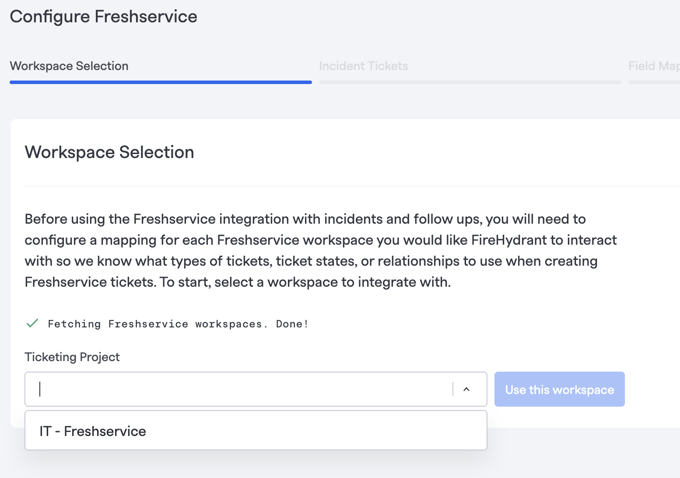Click the gray Incident Tickets progress bar
The image size is (680, 478).
click(470, 82)
